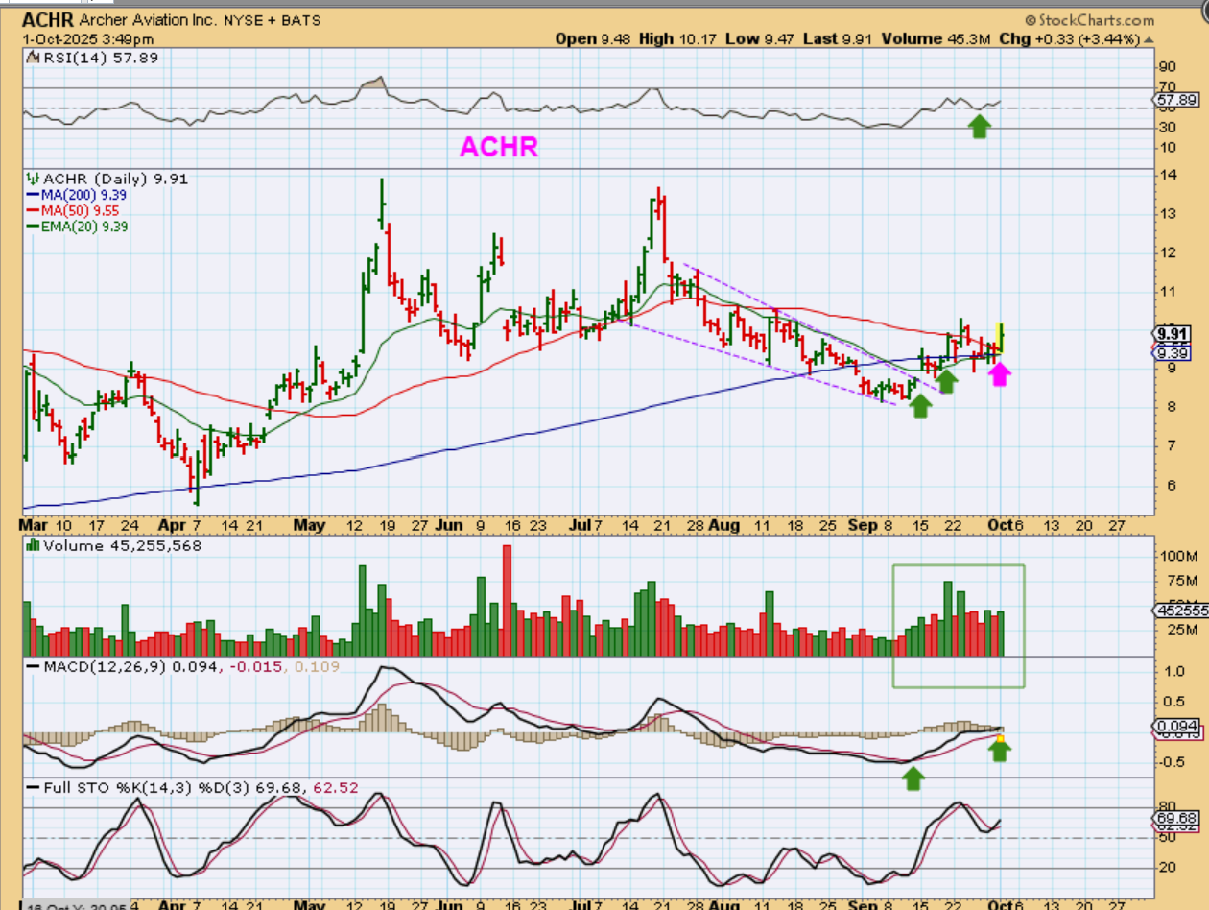Click the 1-Oct-2025 3:49pm timestamp
Screen dimensions: 1209x910
coord(88,39)
